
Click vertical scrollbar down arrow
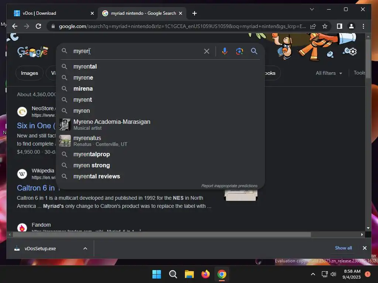point(368,228)
